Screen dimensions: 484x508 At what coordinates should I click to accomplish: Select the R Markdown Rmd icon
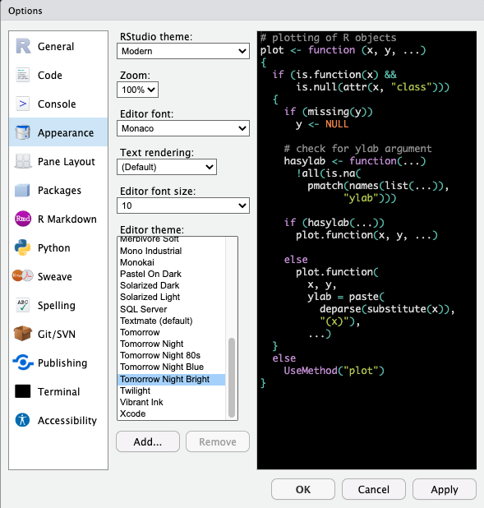[23, 219]
